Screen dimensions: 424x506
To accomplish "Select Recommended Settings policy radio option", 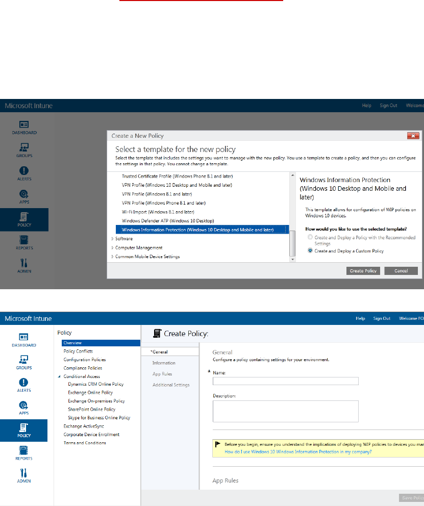I will pyautogui.click(x=310, y=237).
